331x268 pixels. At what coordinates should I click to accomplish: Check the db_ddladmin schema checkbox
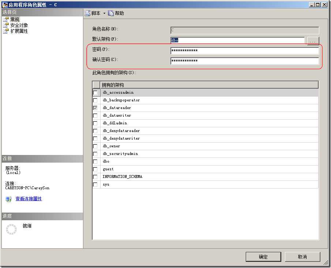(95, 123)
